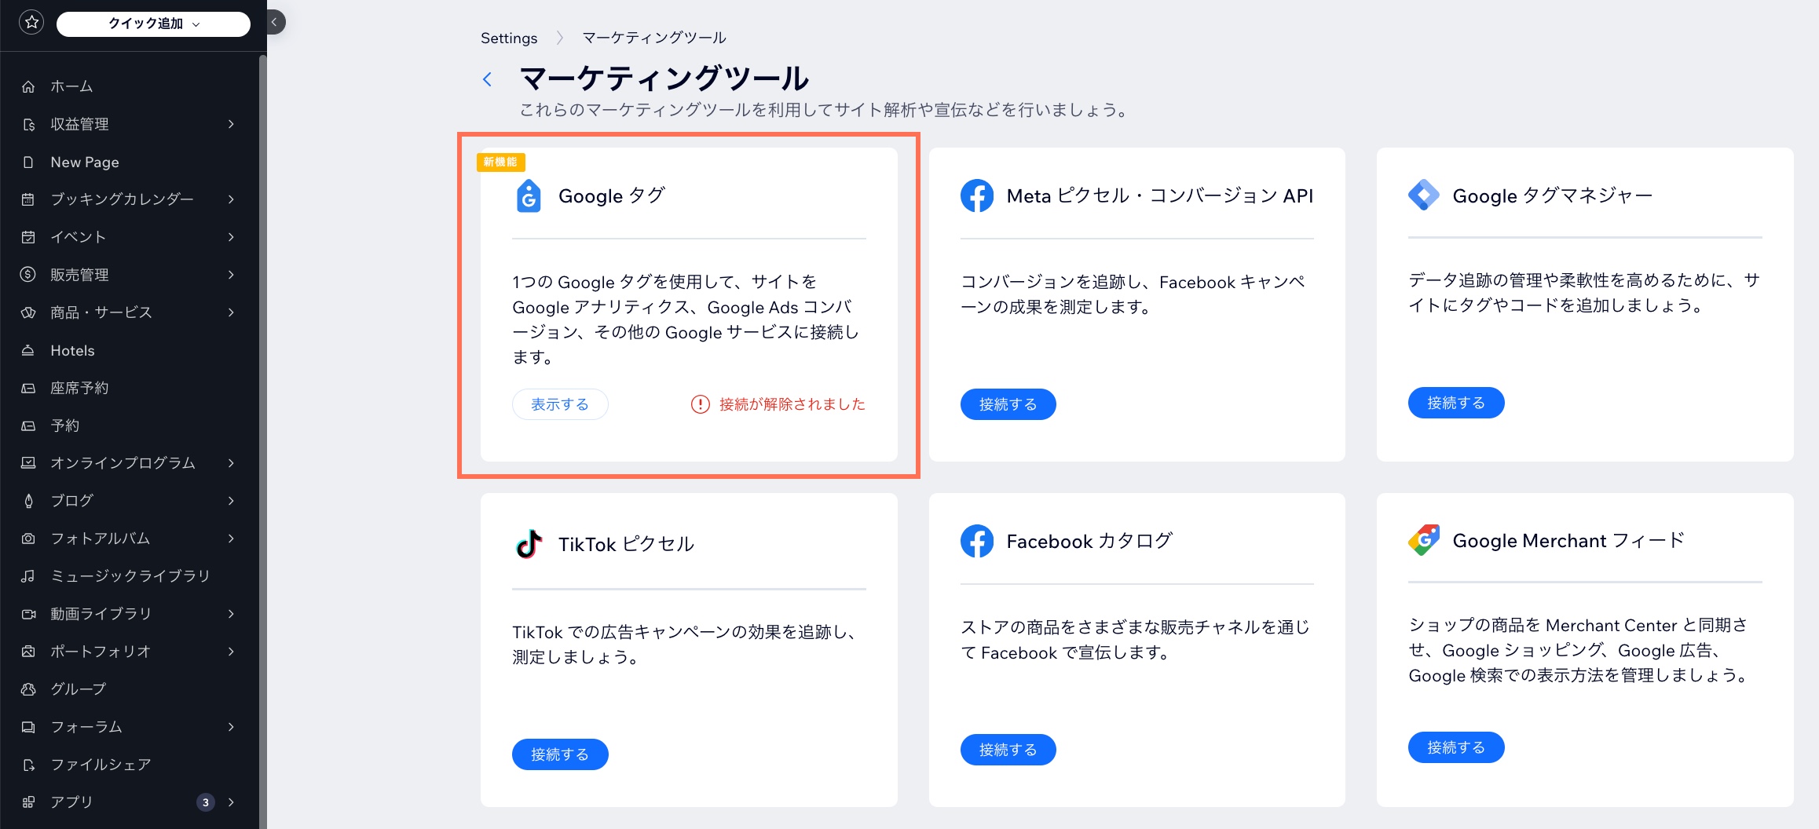Select the ミュージックライブラリ music note icon
The image size is (1819, 829).
(x=29, y=575)
